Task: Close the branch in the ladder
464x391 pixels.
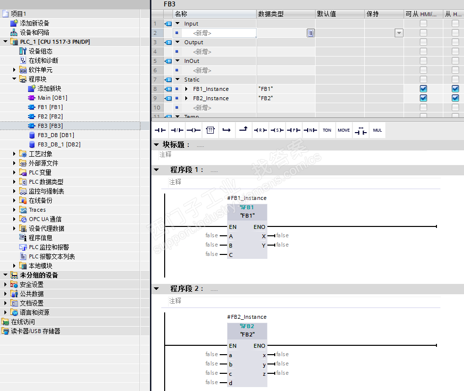Action: 243,130
